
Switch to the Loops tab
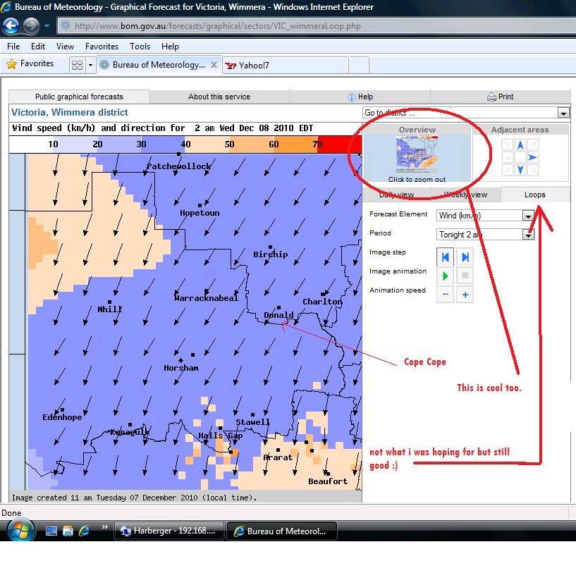534,195
